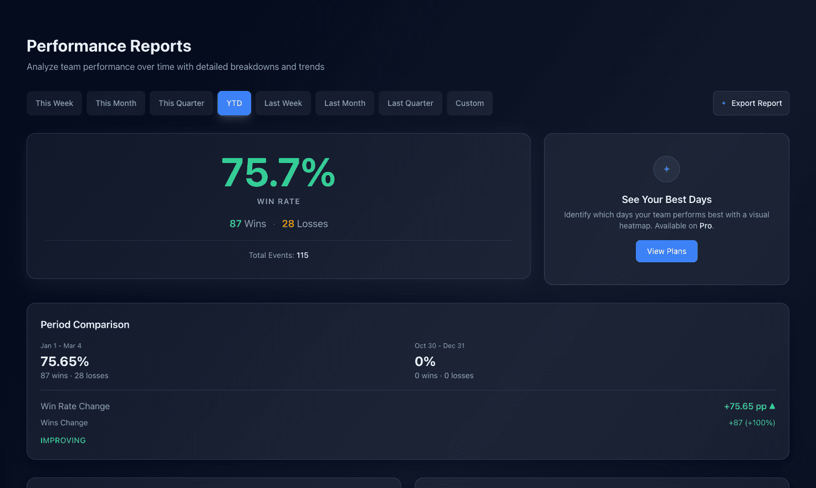Open the Pro upgrade link
Screen dimensions: 816x488
point(705,226)
